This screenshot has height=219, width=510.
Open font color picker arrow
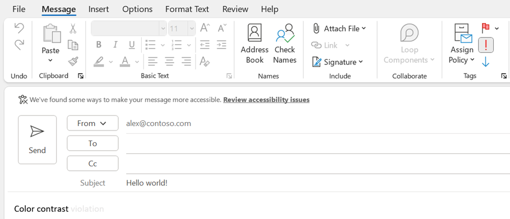click(x=137, y=62)
